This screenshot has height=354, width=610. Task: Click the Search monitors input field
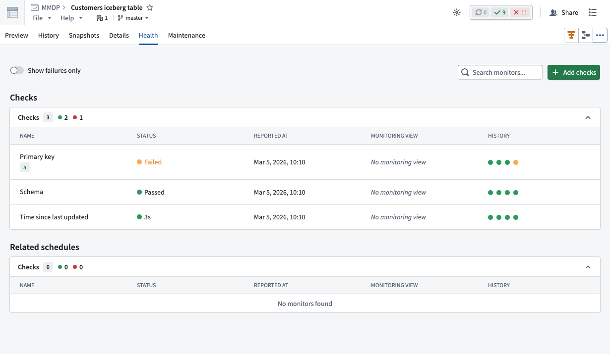click(500, 72)
